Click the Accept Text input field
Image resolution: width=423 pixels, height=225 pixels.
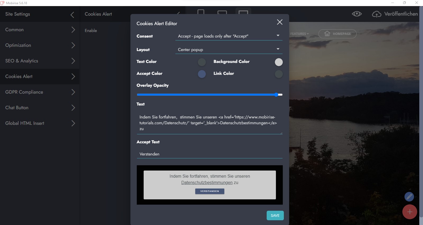click(210, 154)
